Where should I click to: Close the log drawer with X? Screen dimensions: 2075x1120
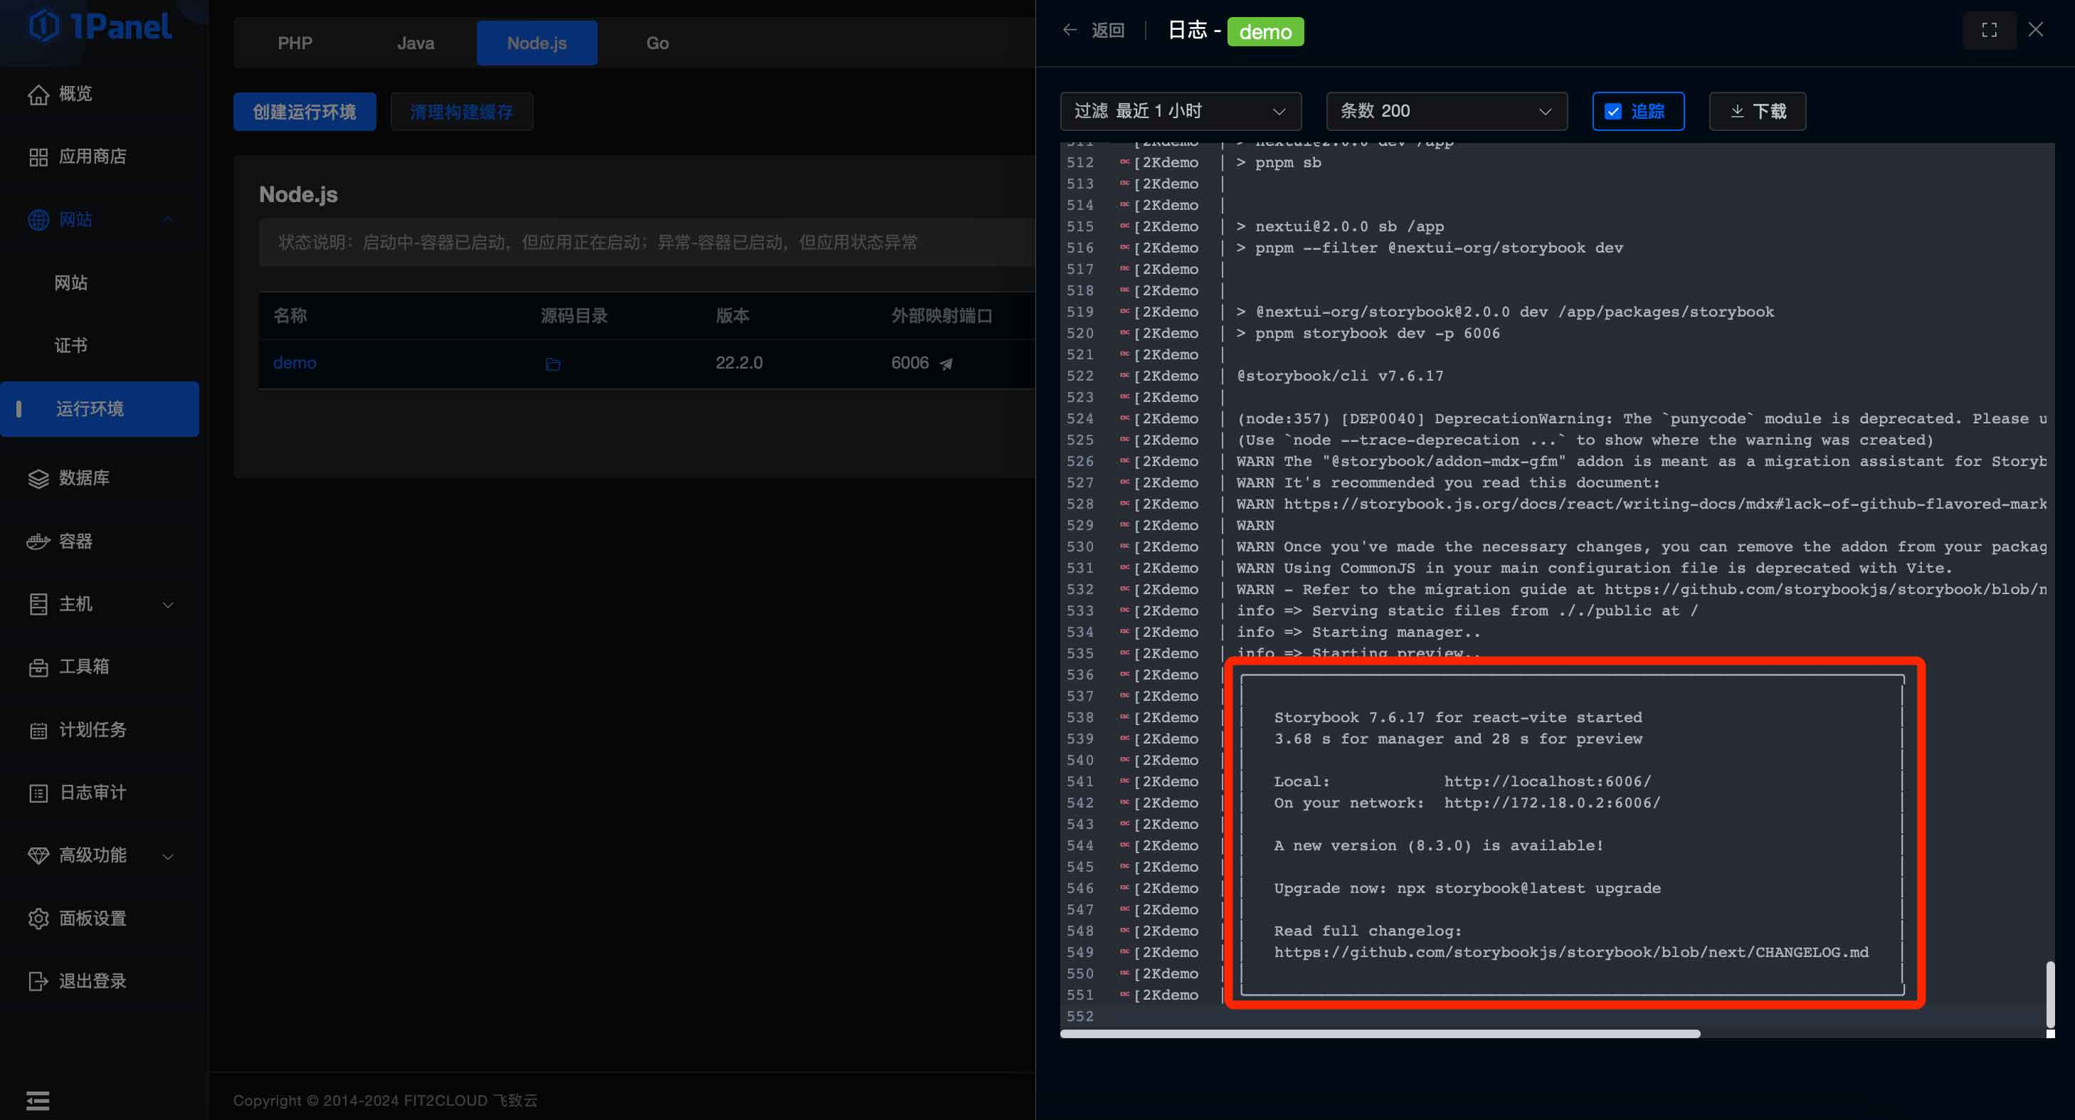pos(2036,30)
